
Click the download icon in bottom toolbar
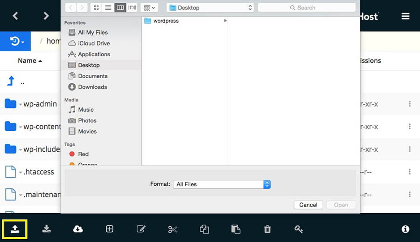pyautogui.click(x=46, y=229)
